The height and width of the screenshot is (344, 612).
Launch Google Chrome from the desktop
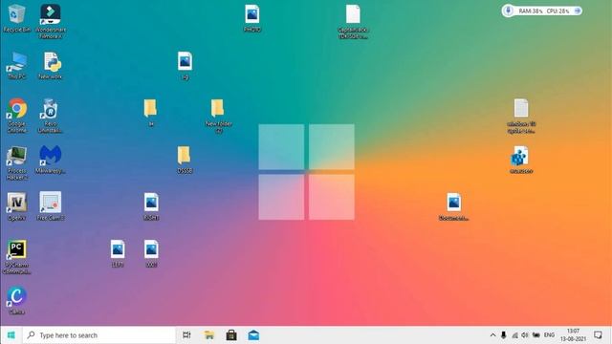(x=17, y=116)
